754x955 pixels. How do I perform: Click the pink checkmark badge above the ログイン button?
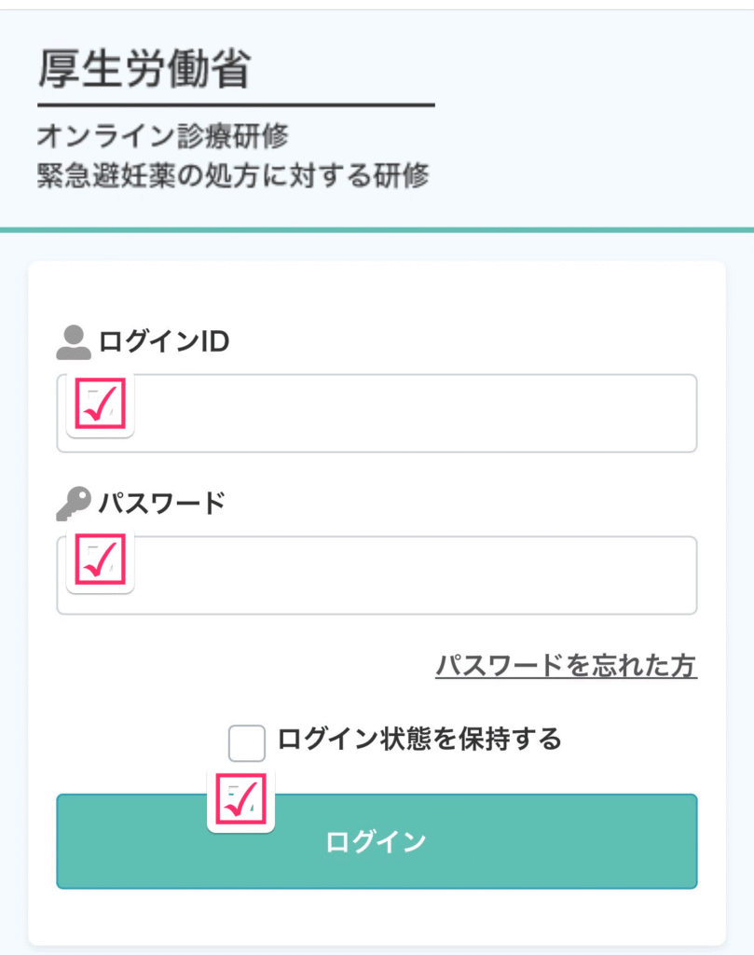click(240, 800)
